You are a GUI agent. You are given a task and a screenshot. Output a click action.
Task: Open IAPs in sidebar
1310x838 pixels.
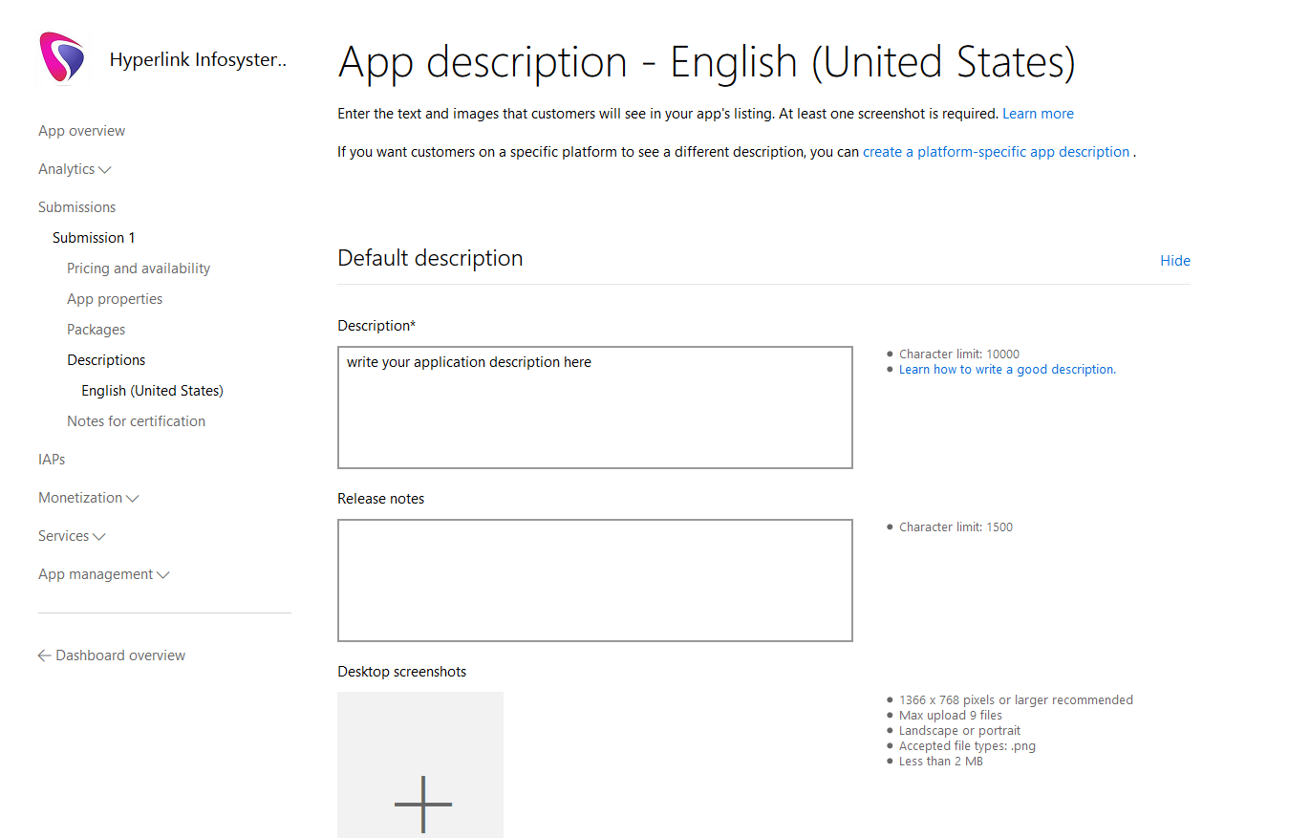point(52,460)
